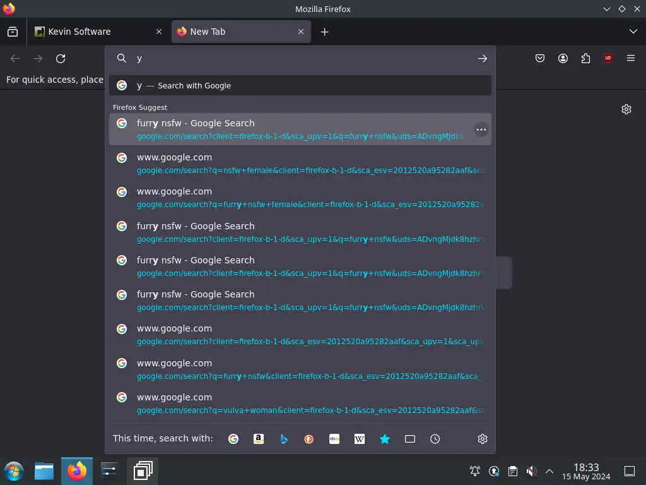Click the show desktop icon
646x485 pixels.
tap(630, 471)
